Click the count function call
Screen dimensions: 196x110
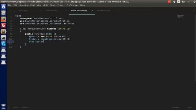pyautogui.click(x=44, y=39)
